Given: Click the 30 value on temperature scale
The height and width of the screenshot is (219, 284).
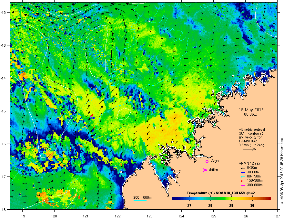Looking at the screenshot, I should pyautogui.click(x=252, y=205).
